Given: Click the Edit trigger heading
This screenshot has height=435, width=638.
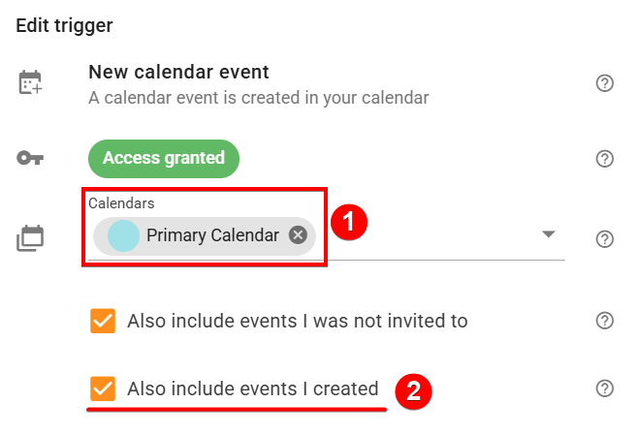Looking at the screenshot, I should click(64, 25).
